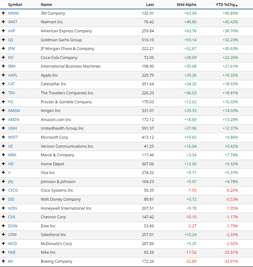Image resolution: width=253 pixels, height=267 pixels.
Task: Sort by the Name column header
Action: (46, 5)
